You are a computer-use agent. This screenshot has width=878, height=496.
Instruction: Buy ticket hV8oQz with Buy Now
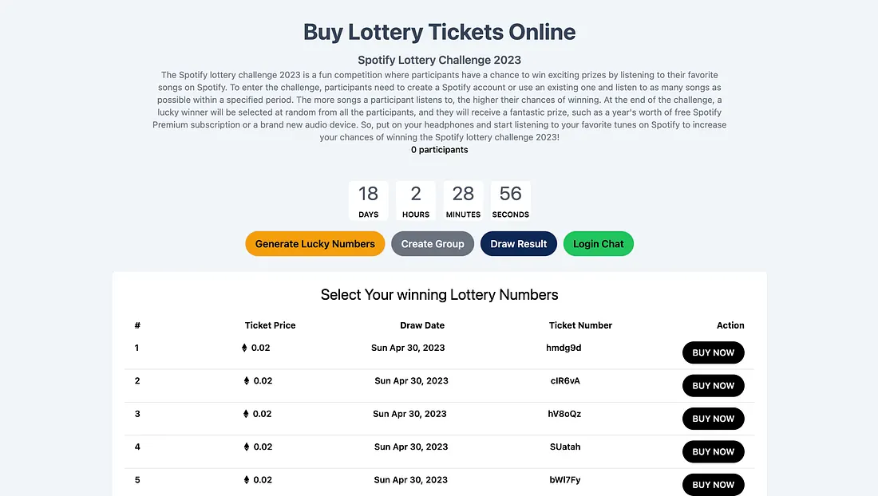coord(713,419)
